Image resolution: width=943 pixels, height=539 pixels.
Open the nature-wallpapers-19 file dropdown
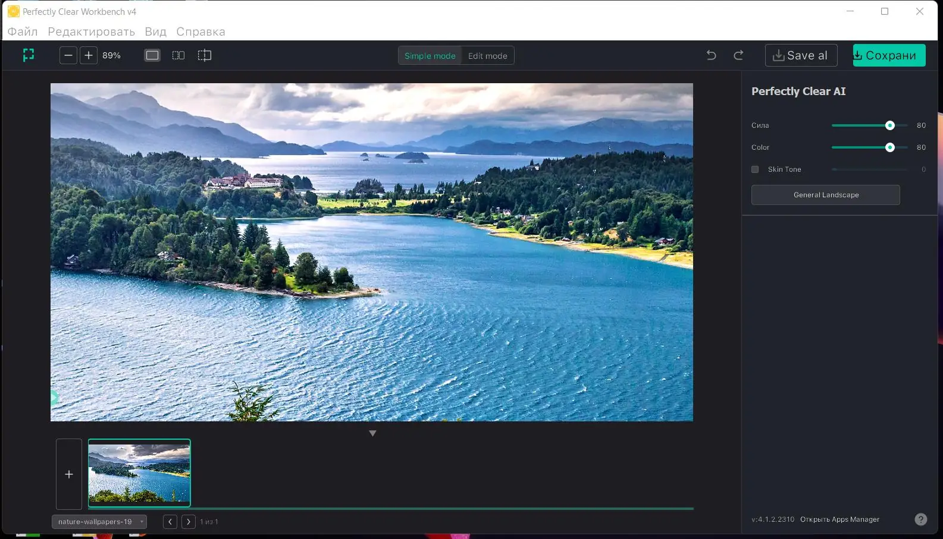(x=99, y=522)
